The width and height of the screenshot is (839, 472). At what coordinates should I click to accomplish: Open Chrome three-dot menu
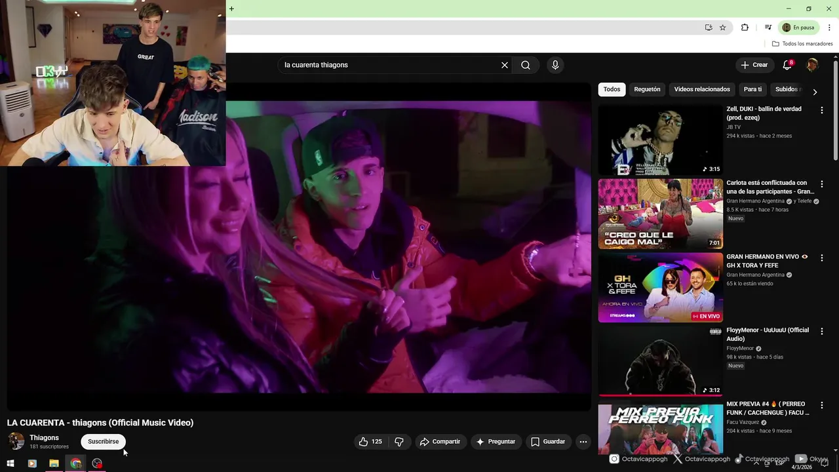click(829, 28)
